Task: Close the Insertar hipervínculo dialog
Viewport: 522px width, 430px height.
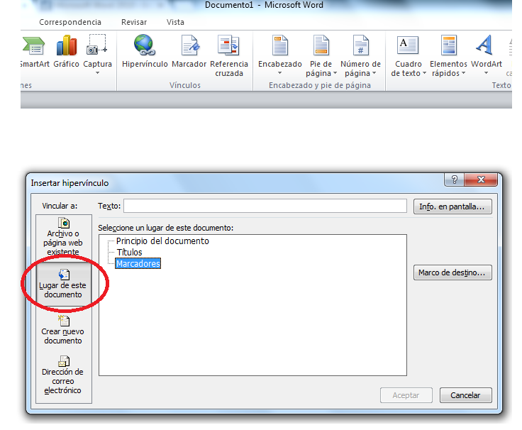Action: [481, 180]
